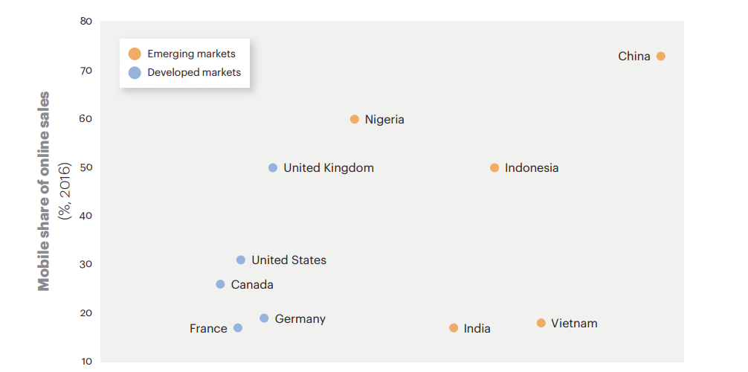Select the Vietnam data point
This screenshot has height=372, width=748.
click(541, 323)
